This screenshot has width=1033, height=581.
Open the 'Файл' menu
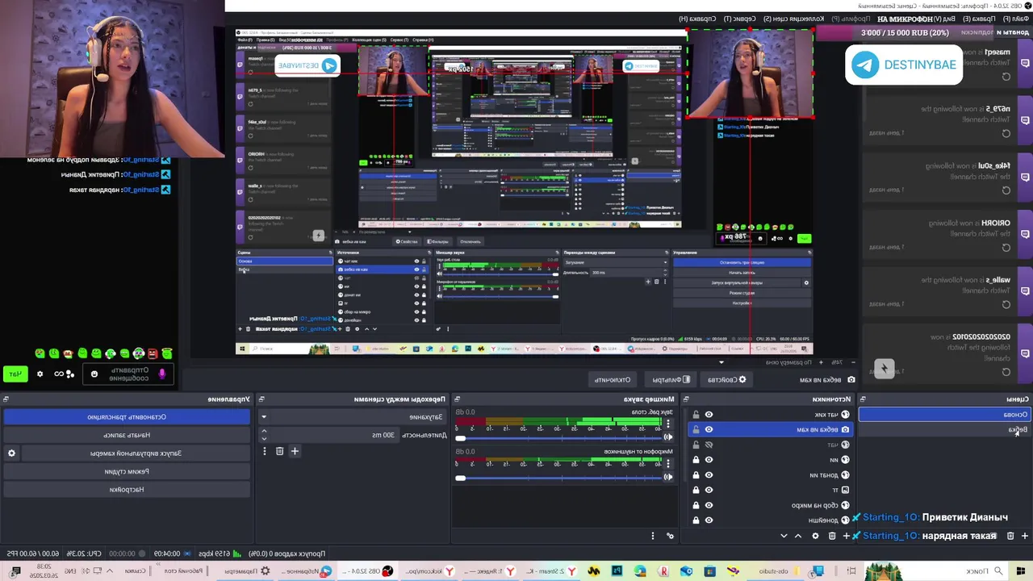tap(1016, 19)
